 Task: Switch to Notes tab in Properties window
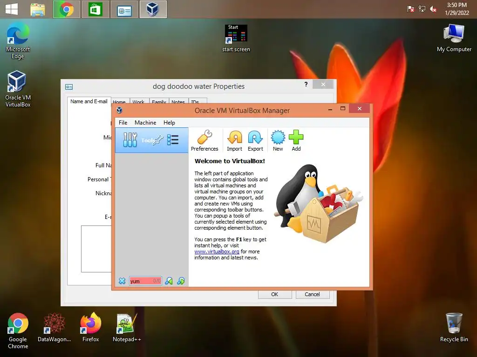[178, 102]
